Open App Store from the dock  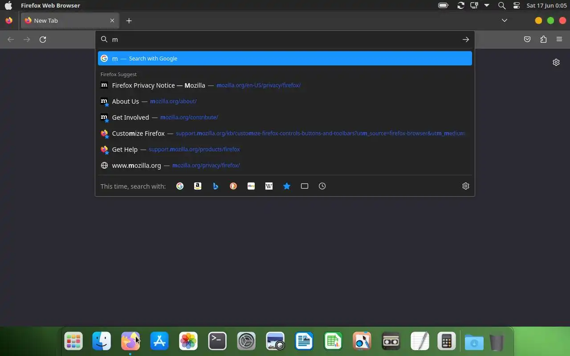159,341
